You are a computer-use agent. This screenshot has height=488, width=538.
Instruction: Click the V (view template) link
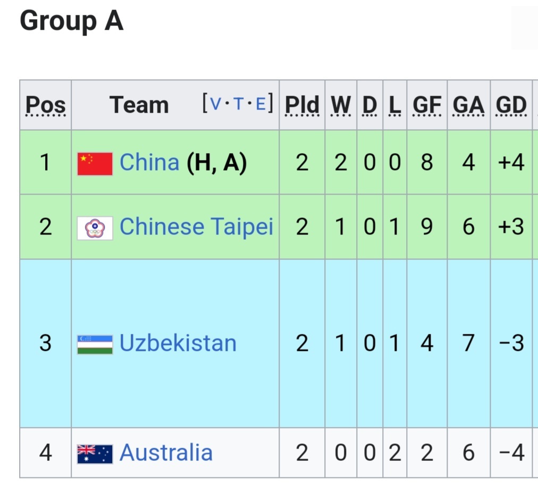216,104
